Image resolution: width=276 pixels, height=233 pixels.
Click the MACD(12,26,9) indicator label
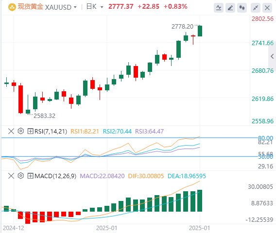[x=55, y=176]
